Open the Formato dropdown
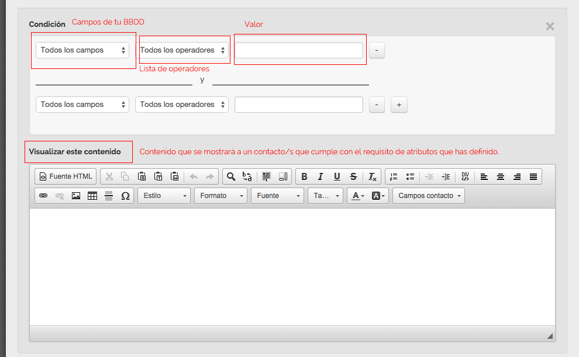Screen dimensions: 579x357 [220, 196]
